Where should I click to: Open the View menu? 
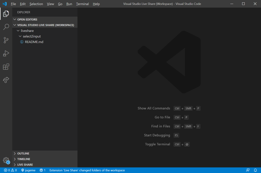(51, 4)
